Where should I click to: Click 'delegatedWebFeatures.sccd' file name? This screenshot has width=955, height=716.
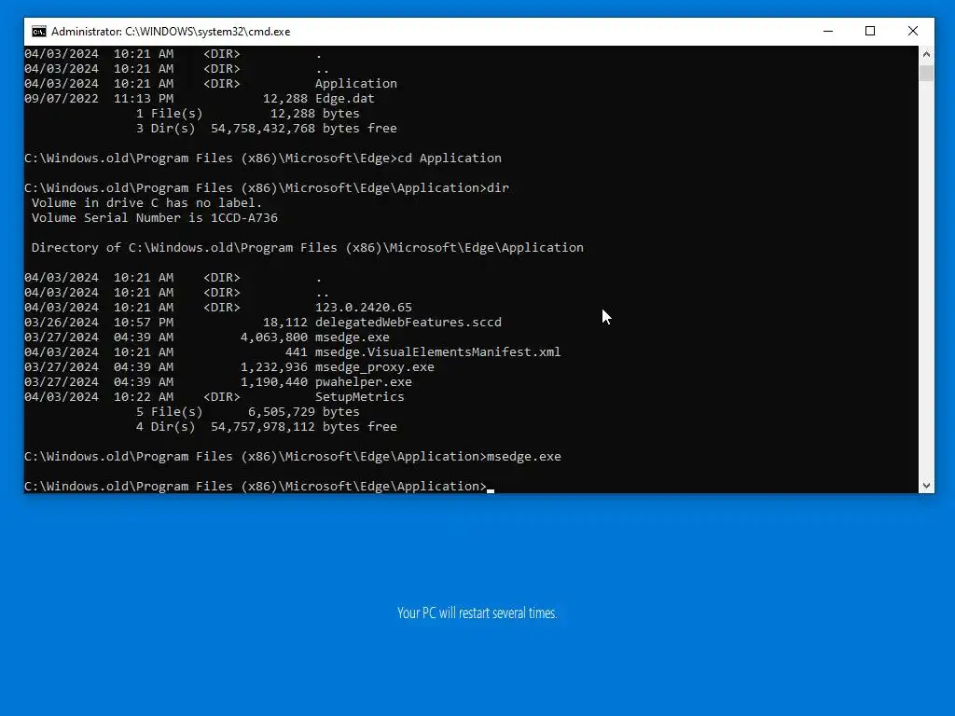[x=408, y=322]
